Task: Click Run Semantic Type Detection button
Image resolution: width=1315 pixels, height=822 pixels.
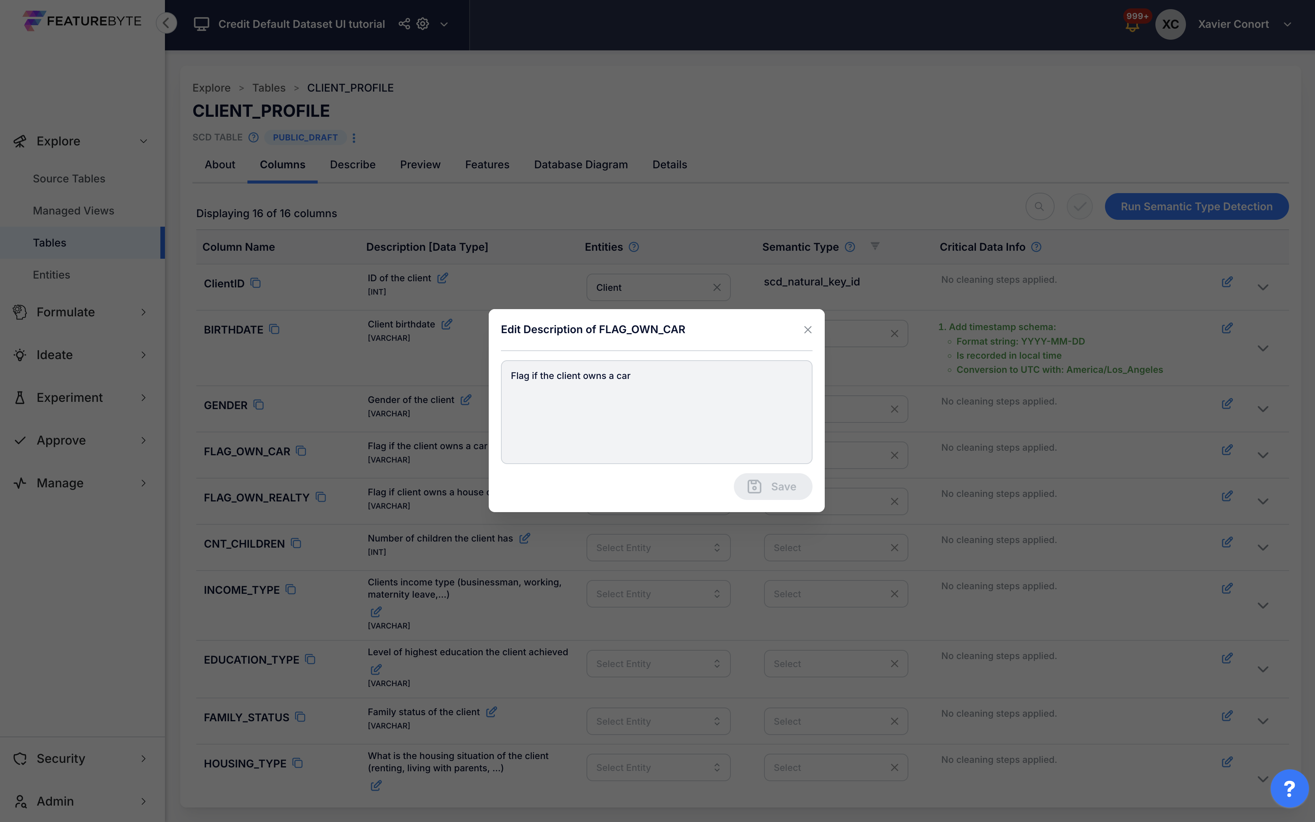Action: (x=1196, y=206)
